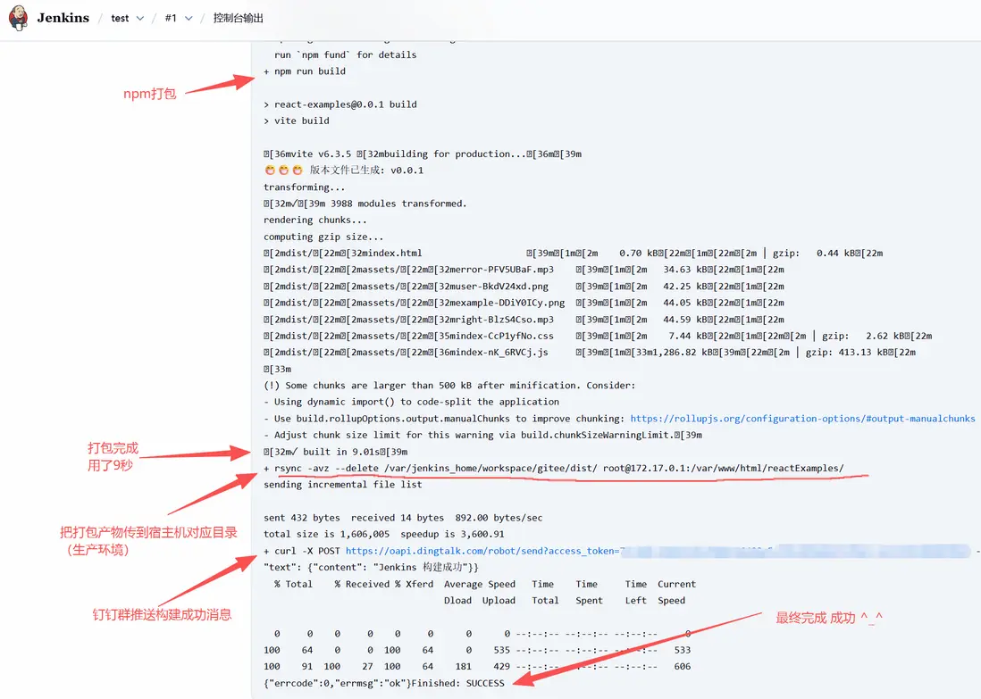Image resolution: width=981 pixels, height=699 pixels.
Task: Open the oapi.dingtalk.com robot send URL
Action: [x=482, y=551]
